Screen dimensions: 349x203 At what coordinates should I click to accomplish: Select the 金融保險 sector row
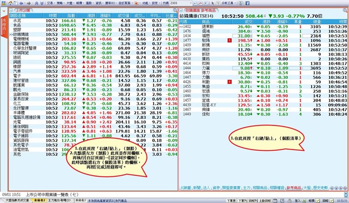click(x=93, y=94)
